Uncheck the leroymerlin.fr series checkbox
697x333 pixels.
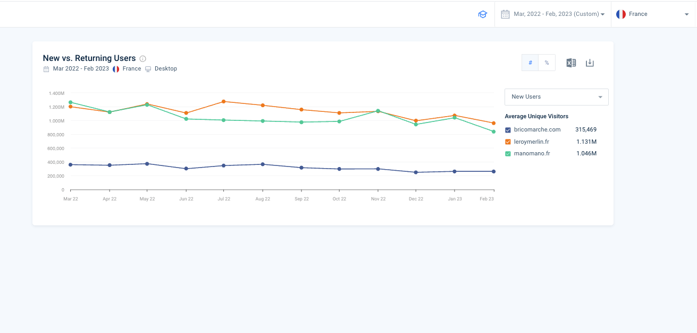[x=508, y=142]
